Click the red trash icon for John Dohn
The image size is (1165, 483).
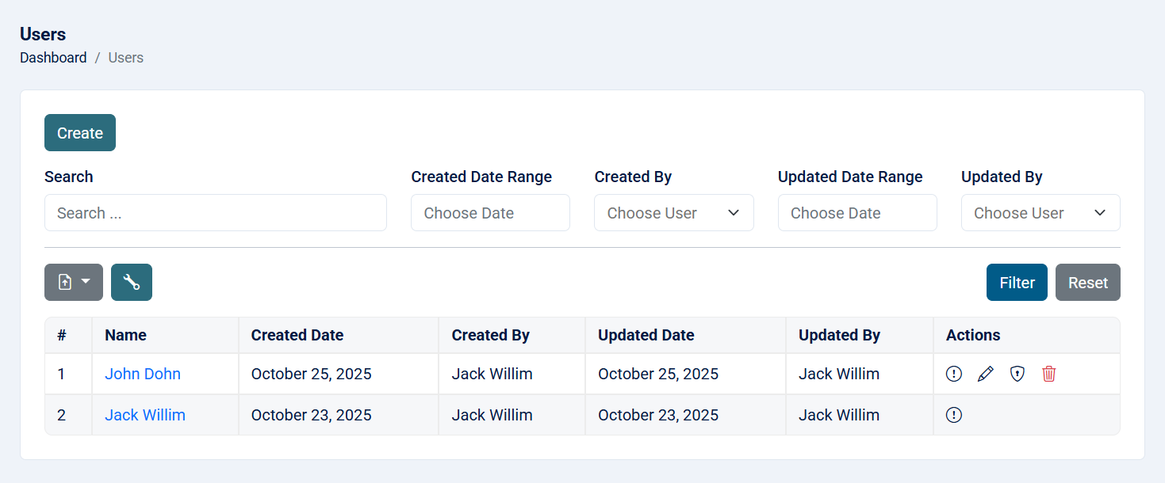pyautogui.click(x=1049, y=374)
